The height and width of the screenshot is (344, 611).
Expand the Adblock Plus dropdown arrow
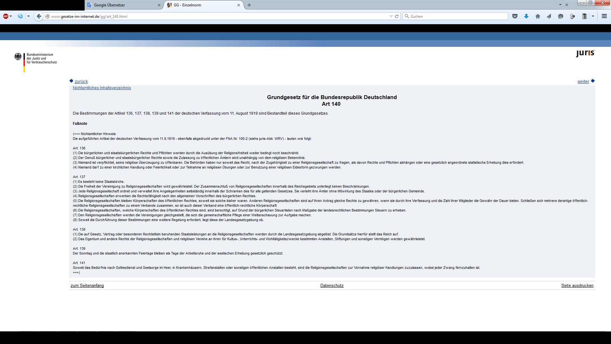pyautogui.click(x=11, y=16)
